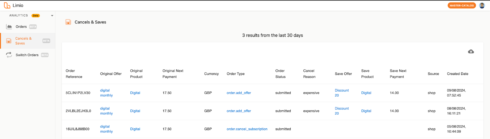Click the Order Reference column header

point(74,74)
